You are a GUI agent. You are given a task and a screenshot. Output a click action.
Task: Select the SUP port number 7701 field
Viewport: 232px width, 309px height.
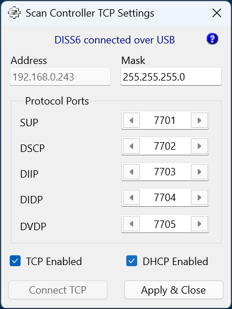coord(165,121)
